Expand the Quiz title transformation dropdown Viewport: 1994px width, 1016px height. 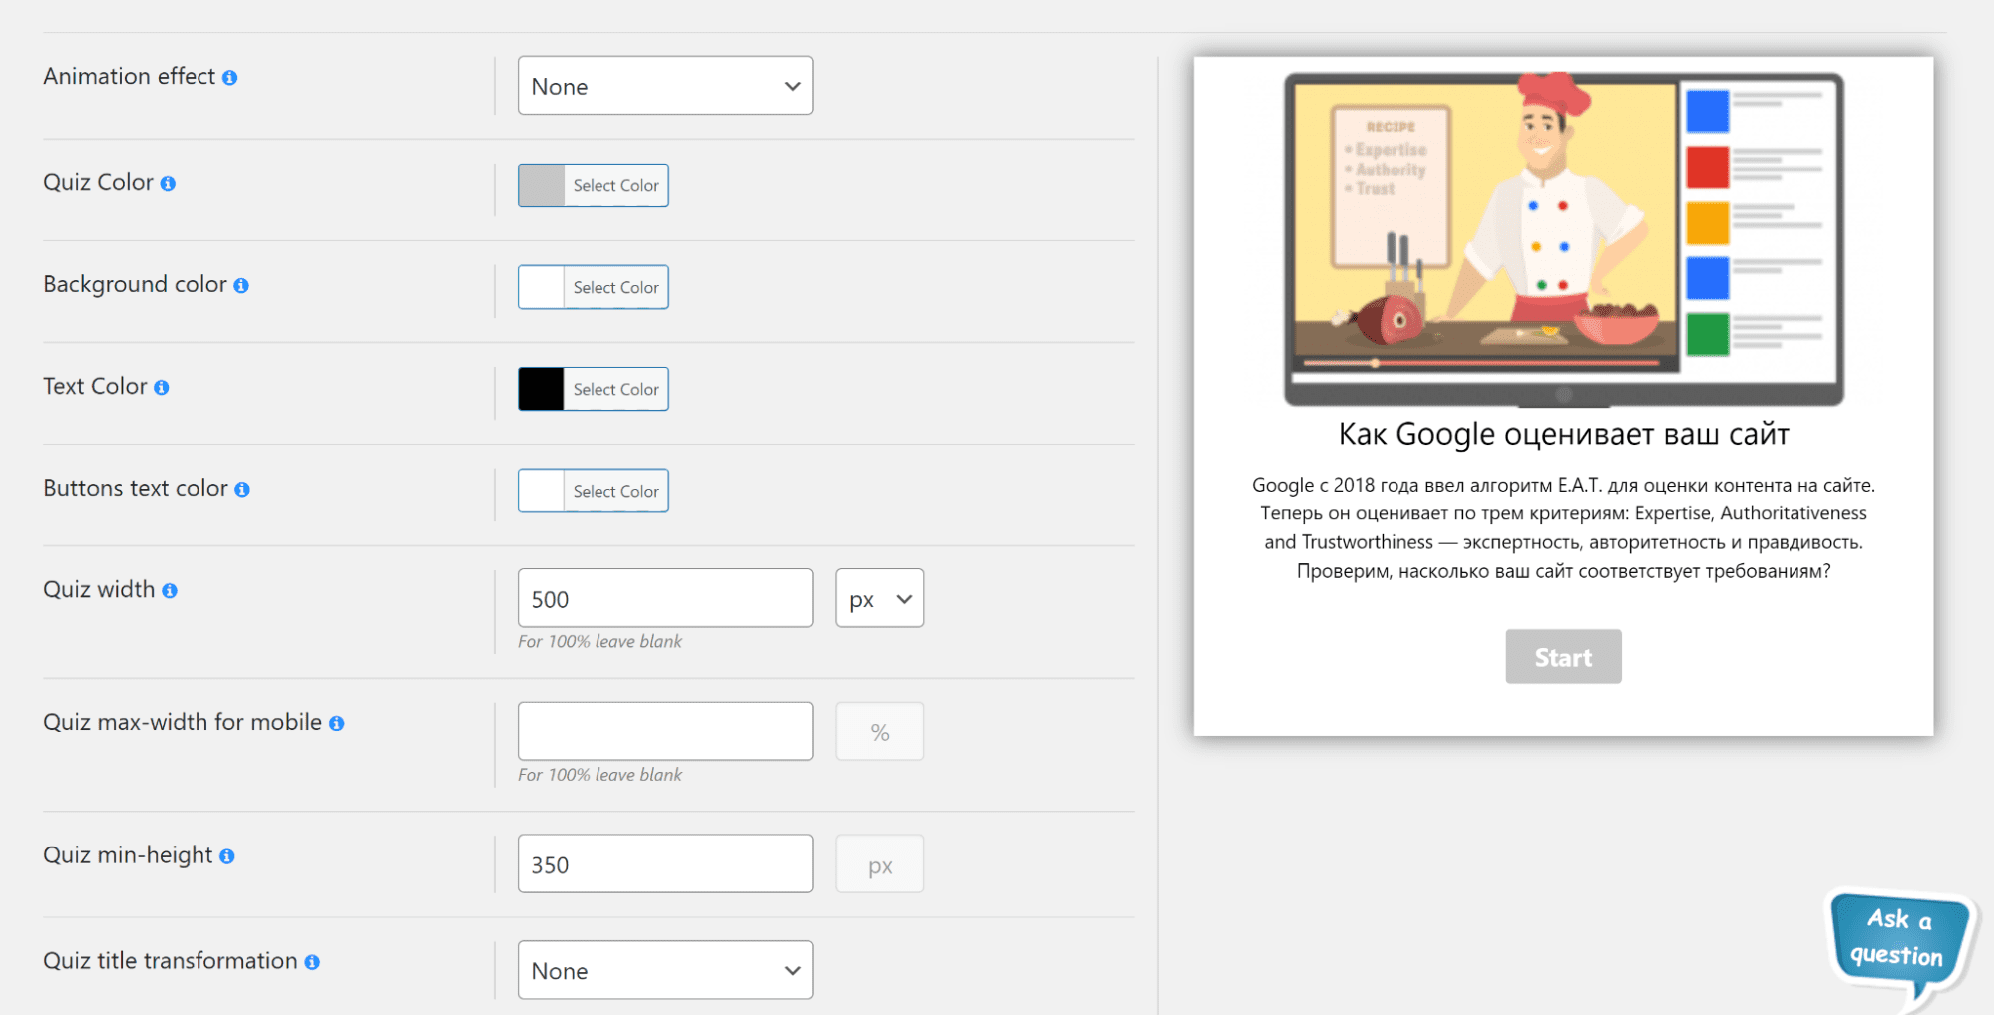[x=664, y=970]
